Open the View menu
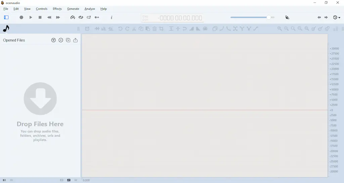The width and height of the screenshot is (344, 183). click(27, 9)
